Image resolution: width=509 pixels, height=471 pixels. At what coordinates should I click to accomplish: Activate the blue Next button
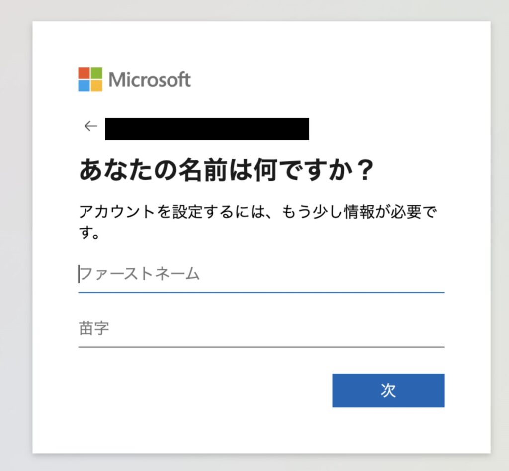click(388, 391)
